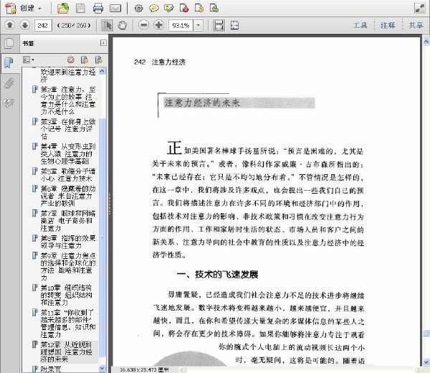
Task: Click bookmarks panel scrollbar thumb
Action: pyautogui.click(x=102, y=237)
